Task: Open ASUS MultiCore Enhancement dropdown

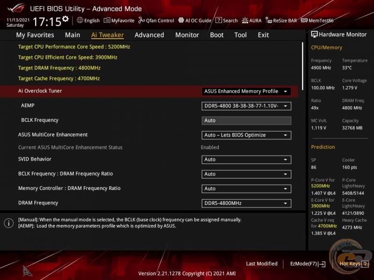Action: click(246, 135)
